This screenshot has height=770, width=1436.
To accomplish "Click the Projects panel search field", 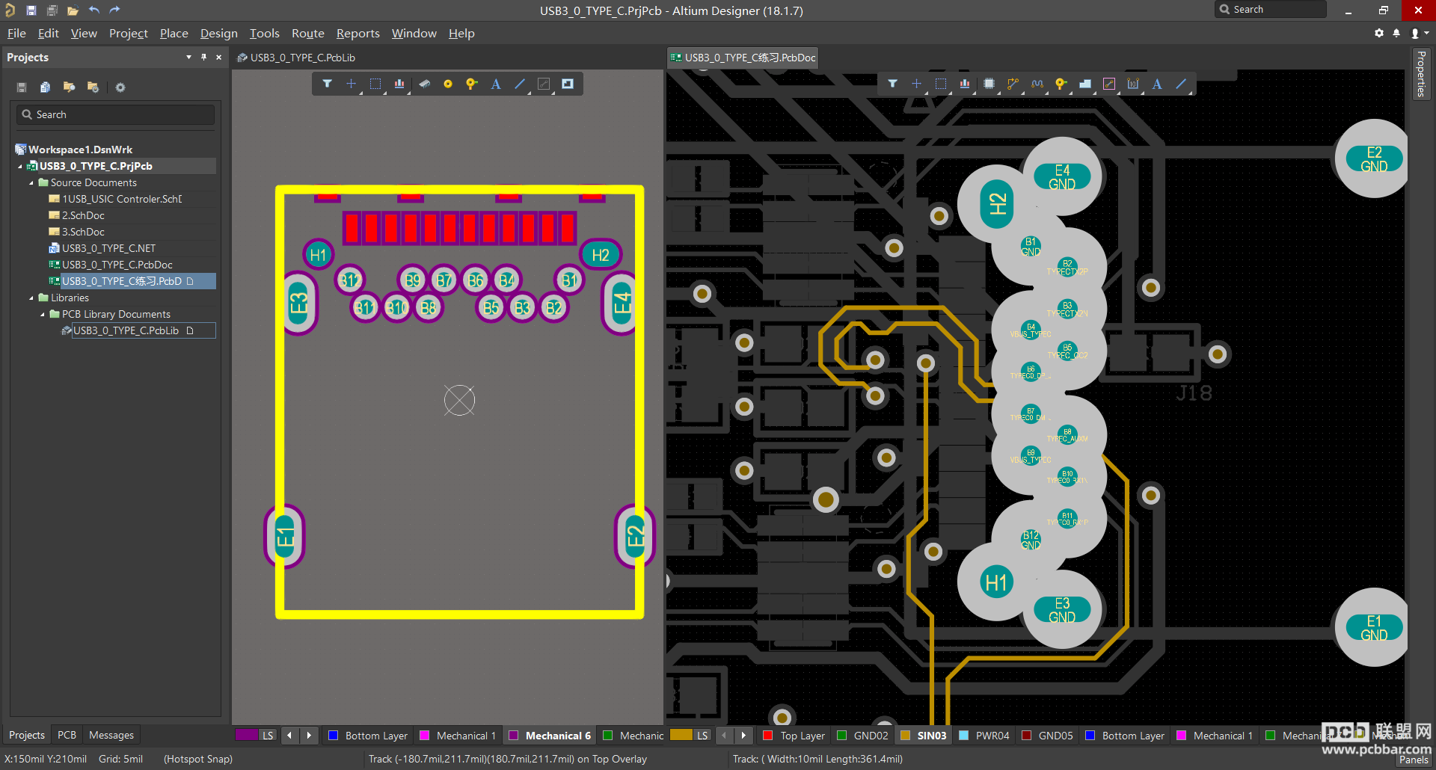I will [116, 114].
